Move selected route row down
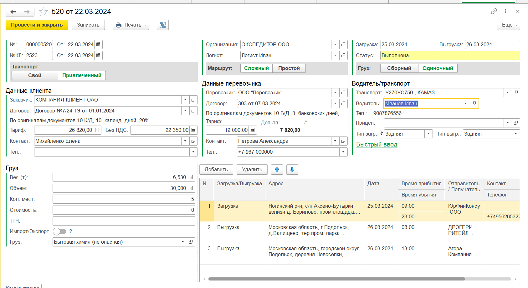 (292, 169)
